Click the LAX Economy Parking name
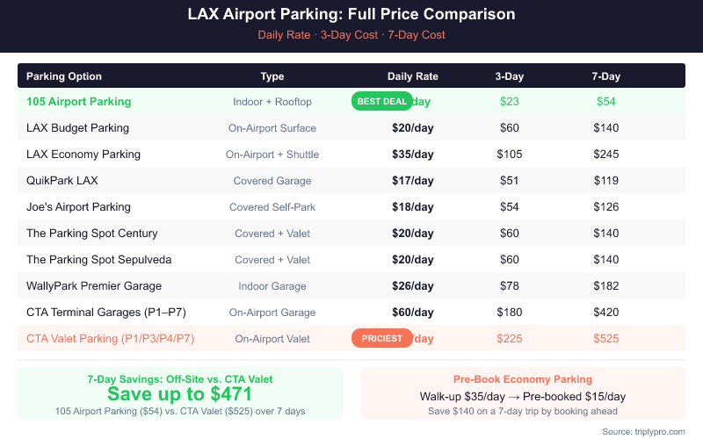The width and height of the screenshot is (703, 439). (x=83, y=155)
